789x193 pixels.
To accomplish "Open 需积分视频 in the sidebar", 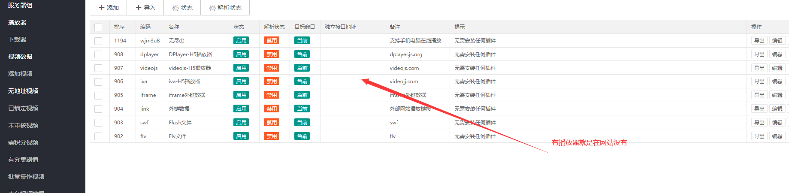I will 23,142.
